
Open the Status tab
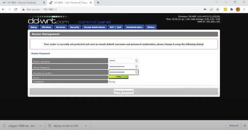click(151, 27)
